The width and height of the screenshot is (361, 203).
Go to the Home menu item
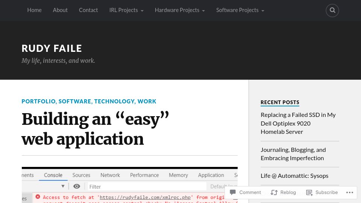pos(34,10)
